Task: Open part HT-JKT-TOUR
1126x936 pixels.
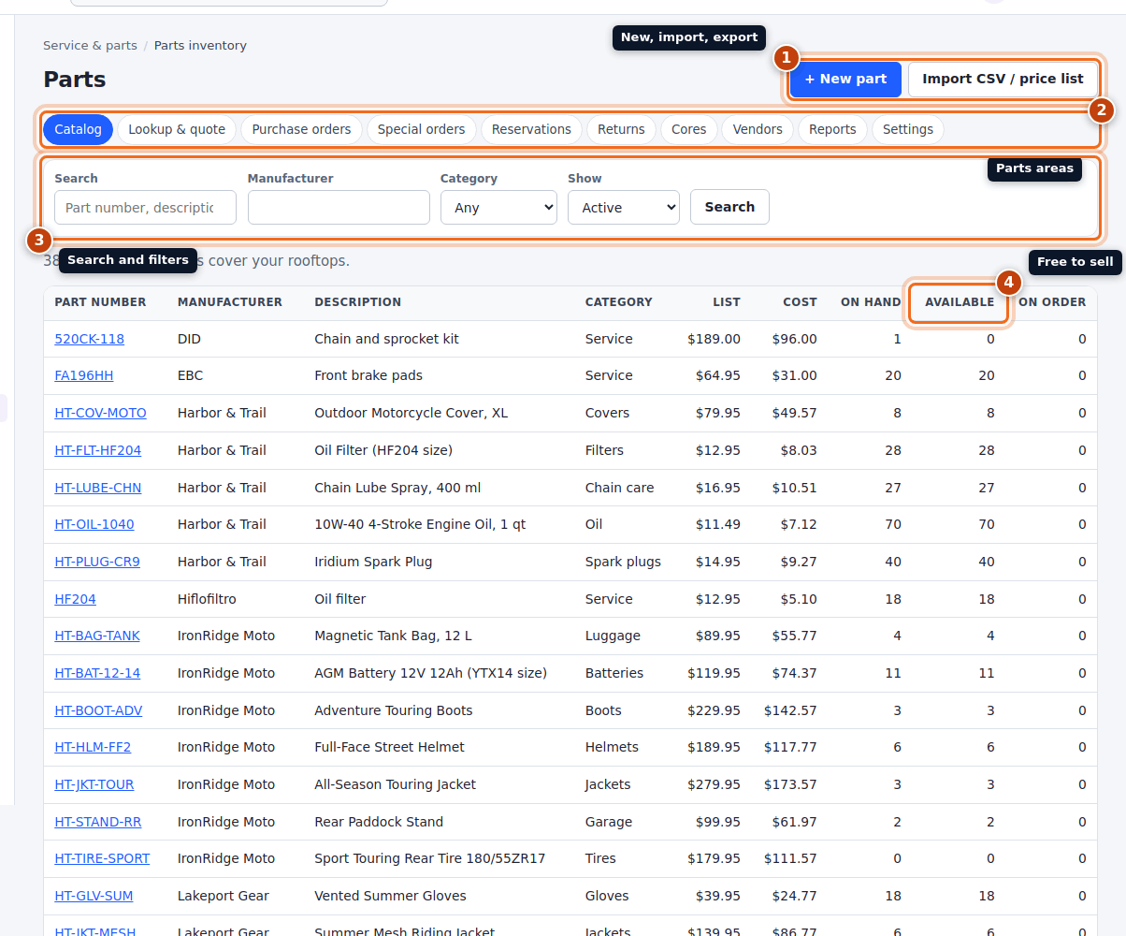Action: tap(94, 784)
